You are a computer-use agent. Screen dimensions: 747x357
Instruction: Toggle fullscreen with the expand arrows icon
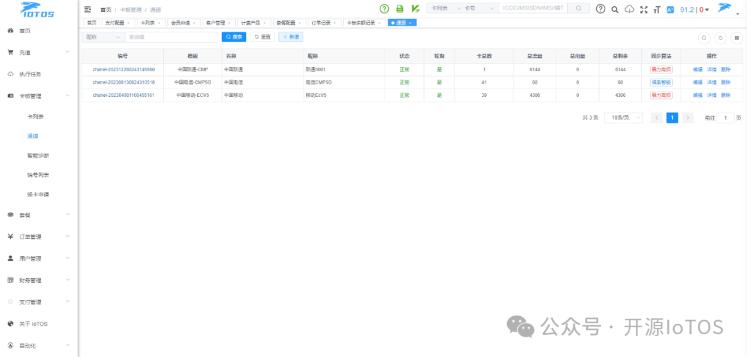tap(644, 9)
